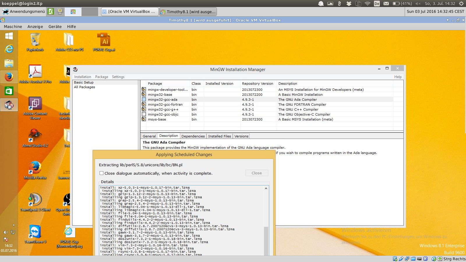466x262 pixels.
Task: Open the De keyboard layout indicator
Action: pos(377,3)
